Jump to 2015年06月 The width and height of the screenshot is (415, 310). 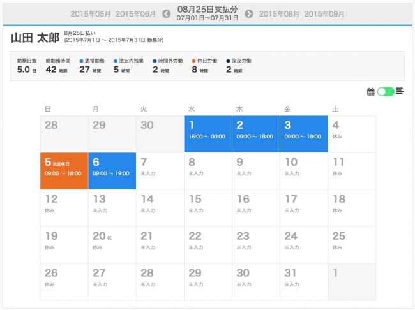pyautogui.click(x=135, y=14)
